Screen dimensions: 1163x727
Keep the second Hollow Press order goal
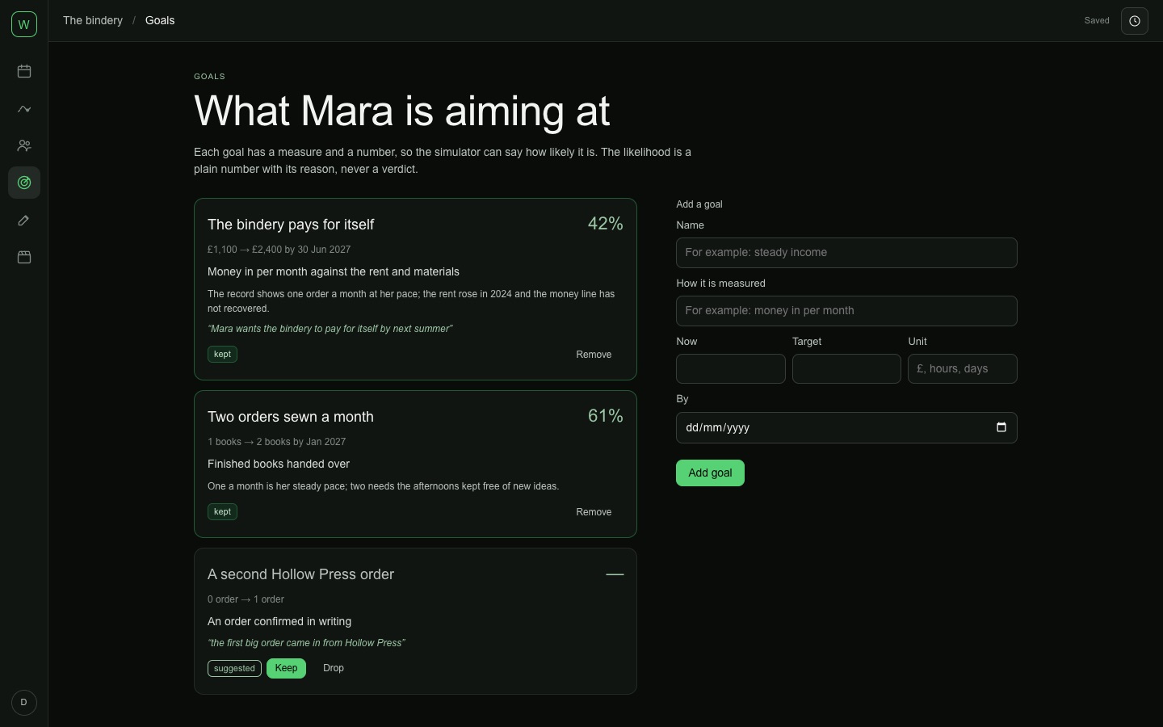tap(286, 668)
